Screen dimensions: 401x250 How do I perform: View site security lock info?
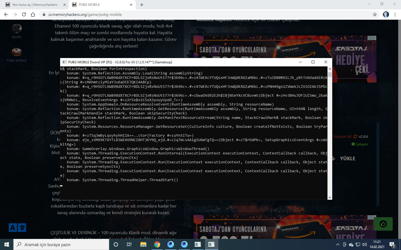(x=44, y=14)
